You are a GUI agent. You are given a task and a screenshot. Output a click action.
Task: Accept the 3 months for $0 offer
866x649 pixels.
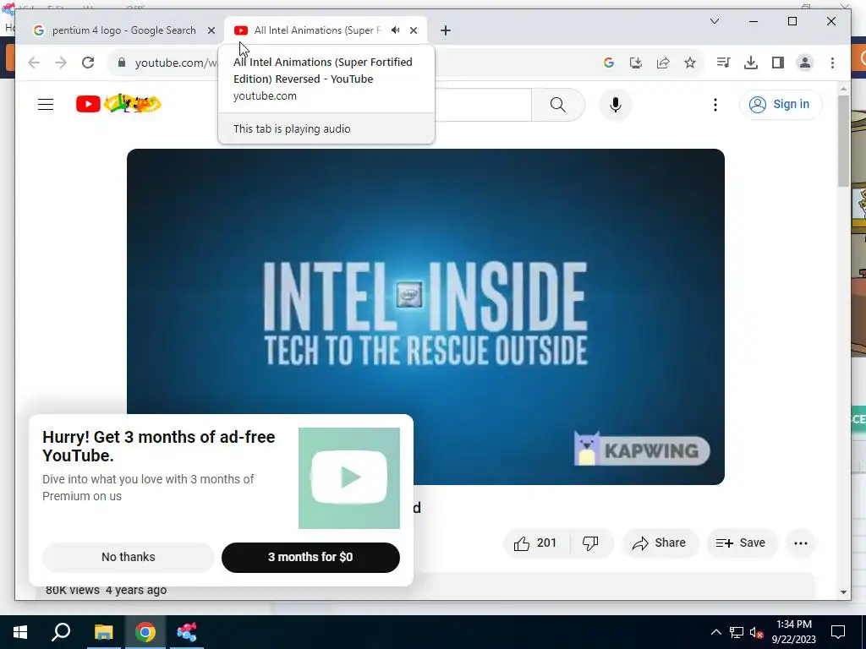point(310,558)
